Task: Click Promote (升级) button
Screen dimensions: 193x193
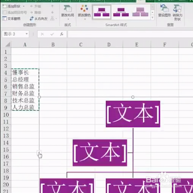Action: (35, 6)
